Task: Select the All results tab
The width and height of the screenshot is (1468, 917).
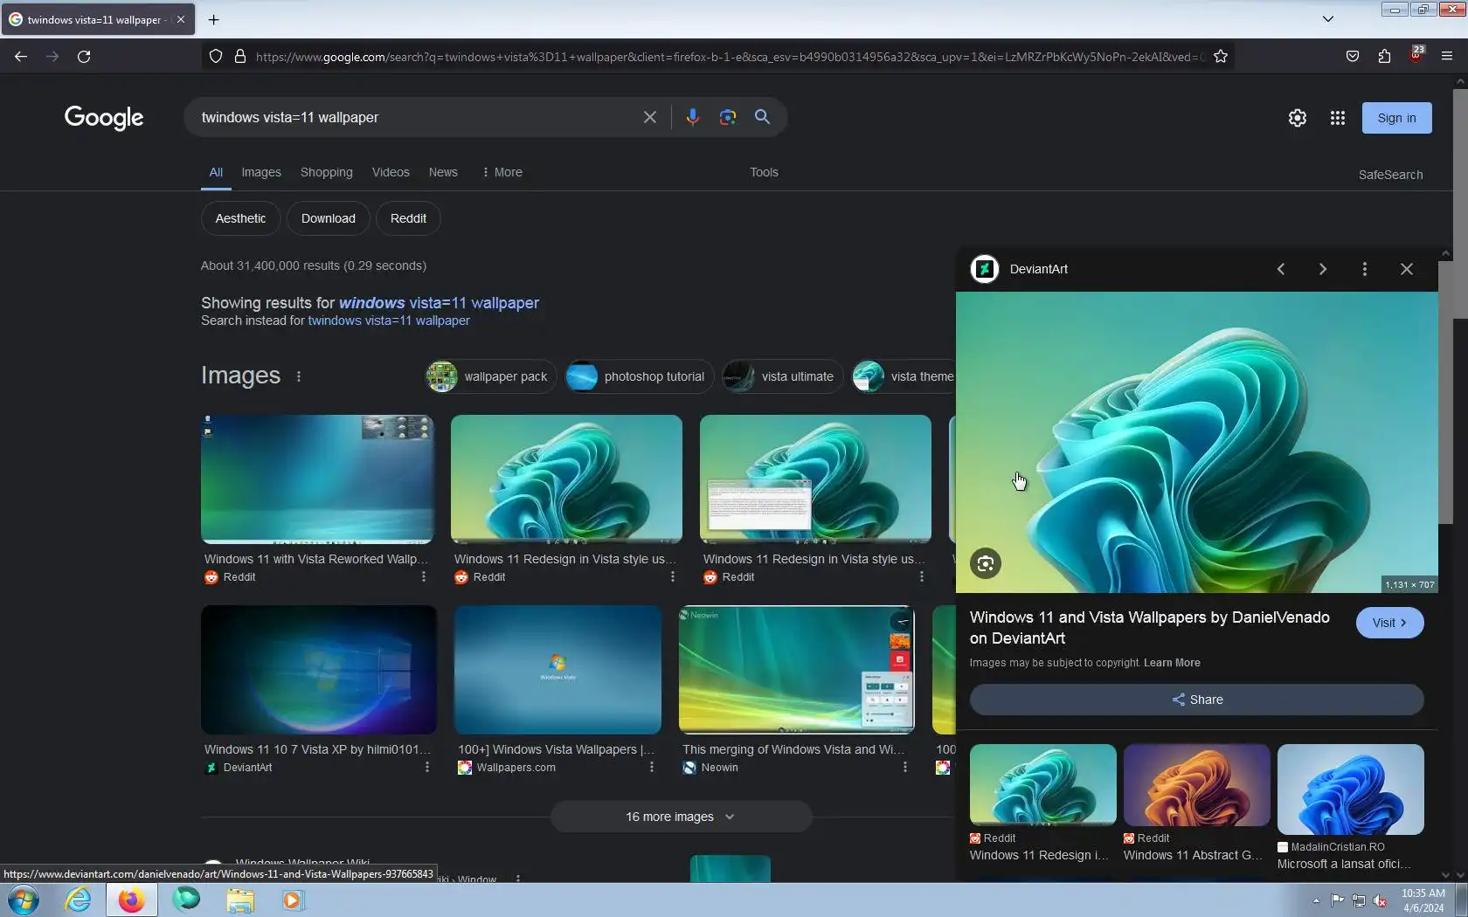Action: [216, 172]
